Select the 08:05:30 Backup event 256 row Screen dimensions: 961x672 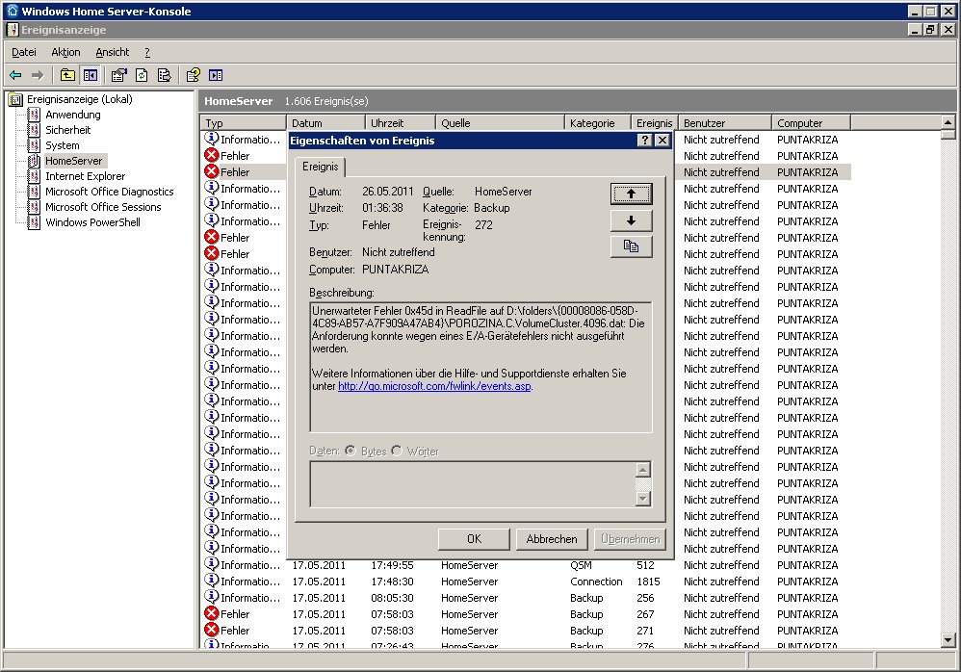coord(527,598)
